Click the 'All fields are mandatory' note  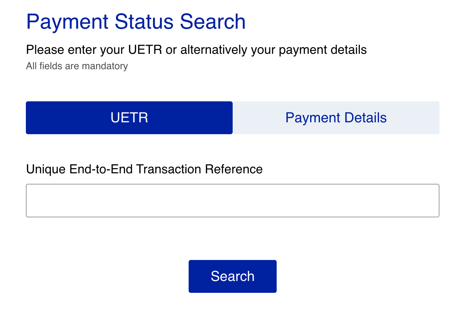[77, 66]
